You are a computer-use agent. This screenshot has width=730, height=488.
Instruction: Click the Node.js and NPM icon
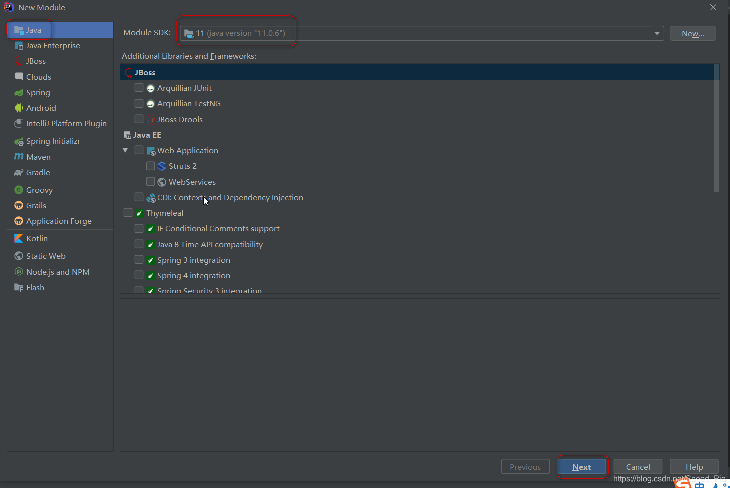coord(19,272)
